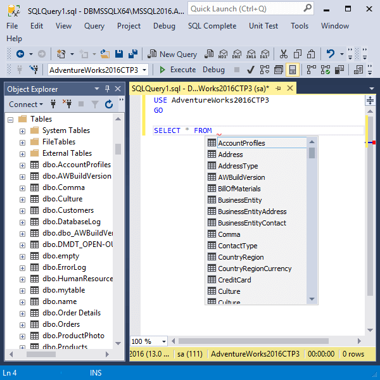Click the Save floppy disk icon
Image resolution: width=380 pixels, height=380 pixels.
[x=119, y=54]
